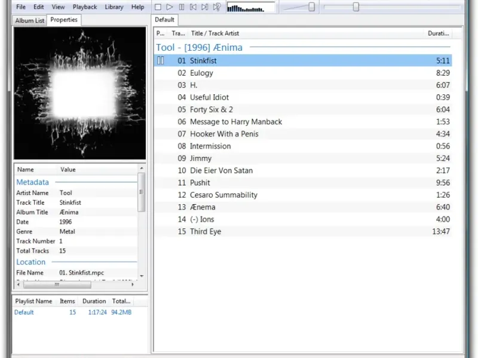Select track 14 (-) Ions

click(303, 219)
